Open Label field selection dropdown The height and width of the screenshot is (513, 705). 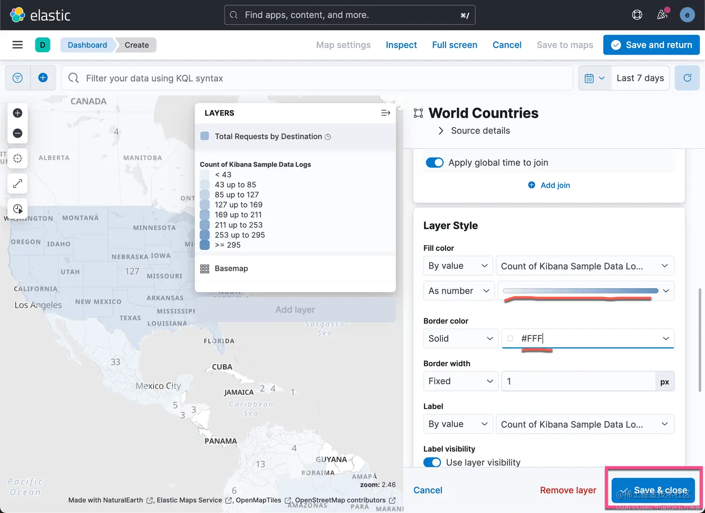click(585, 424)
